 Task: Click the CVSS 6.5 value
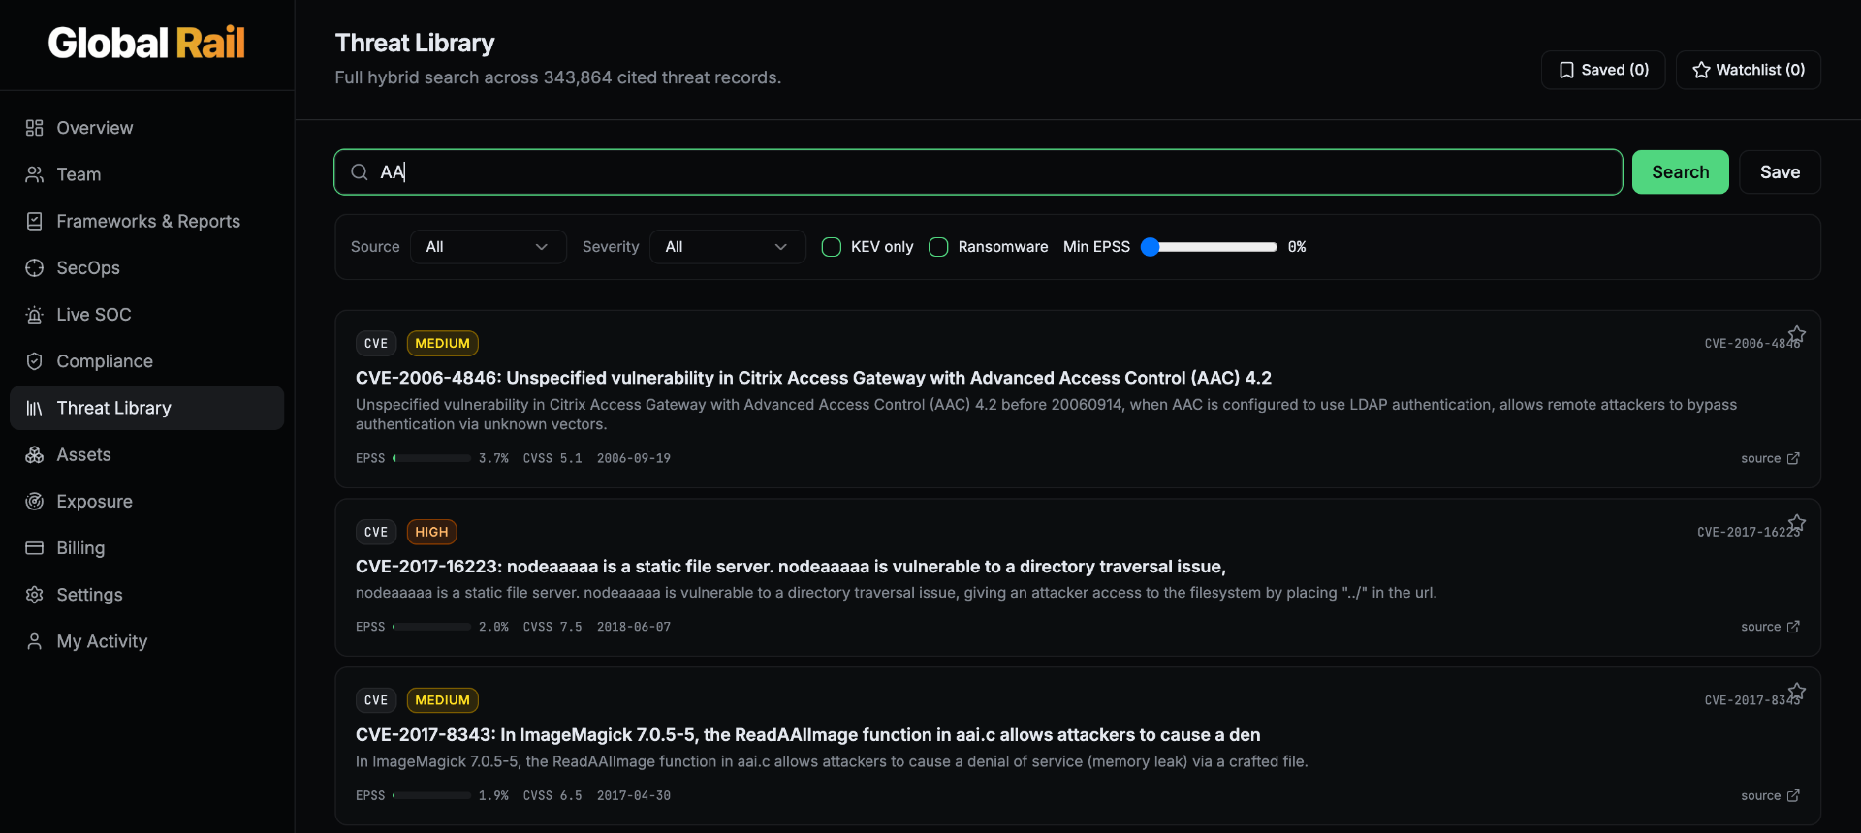(x=552, y=795)
